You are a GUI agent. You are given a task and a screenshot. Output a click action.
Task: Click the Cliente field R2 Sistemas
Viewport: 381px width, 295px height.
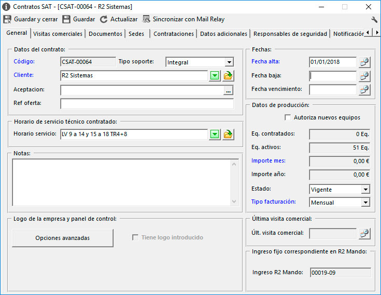click(134, 75)
